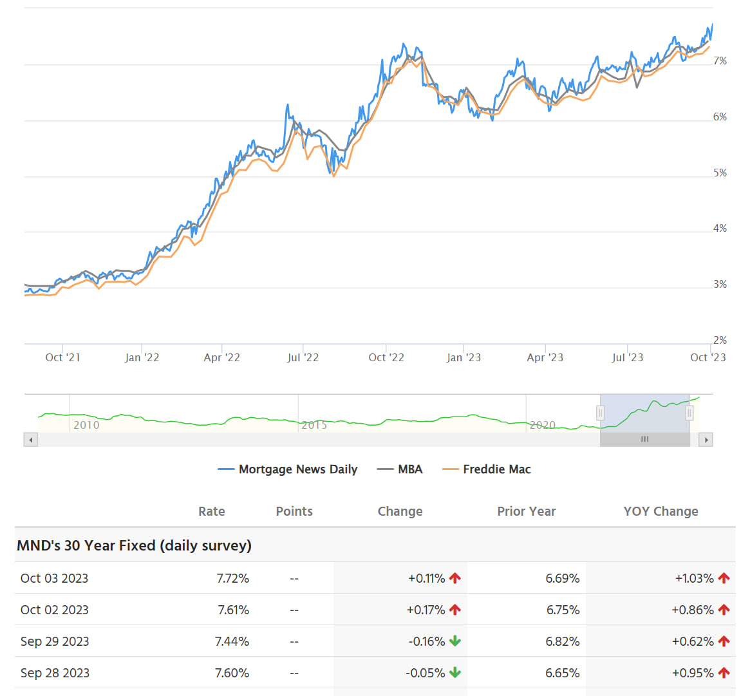Click the 3% y-axis label
This screenshot has width=750, height=696.
pos(720,284)
